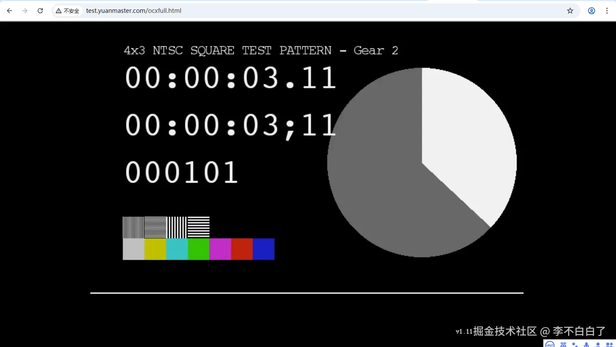Select the handwriting input icon on iFly toolbar
The height and width of the screenshot is (347, 616).
coord(575,344)
